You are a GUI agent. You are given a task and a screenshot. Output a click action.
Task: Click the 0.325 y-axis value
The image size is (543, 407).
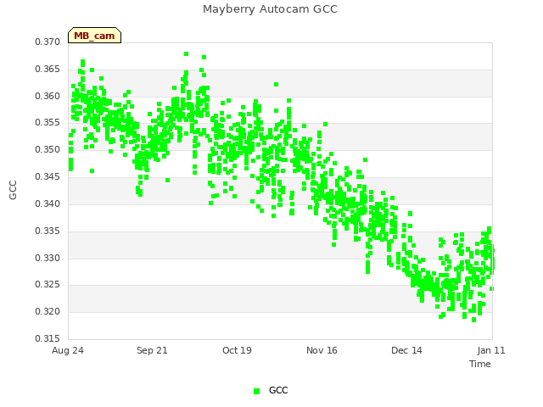[48, 285]
